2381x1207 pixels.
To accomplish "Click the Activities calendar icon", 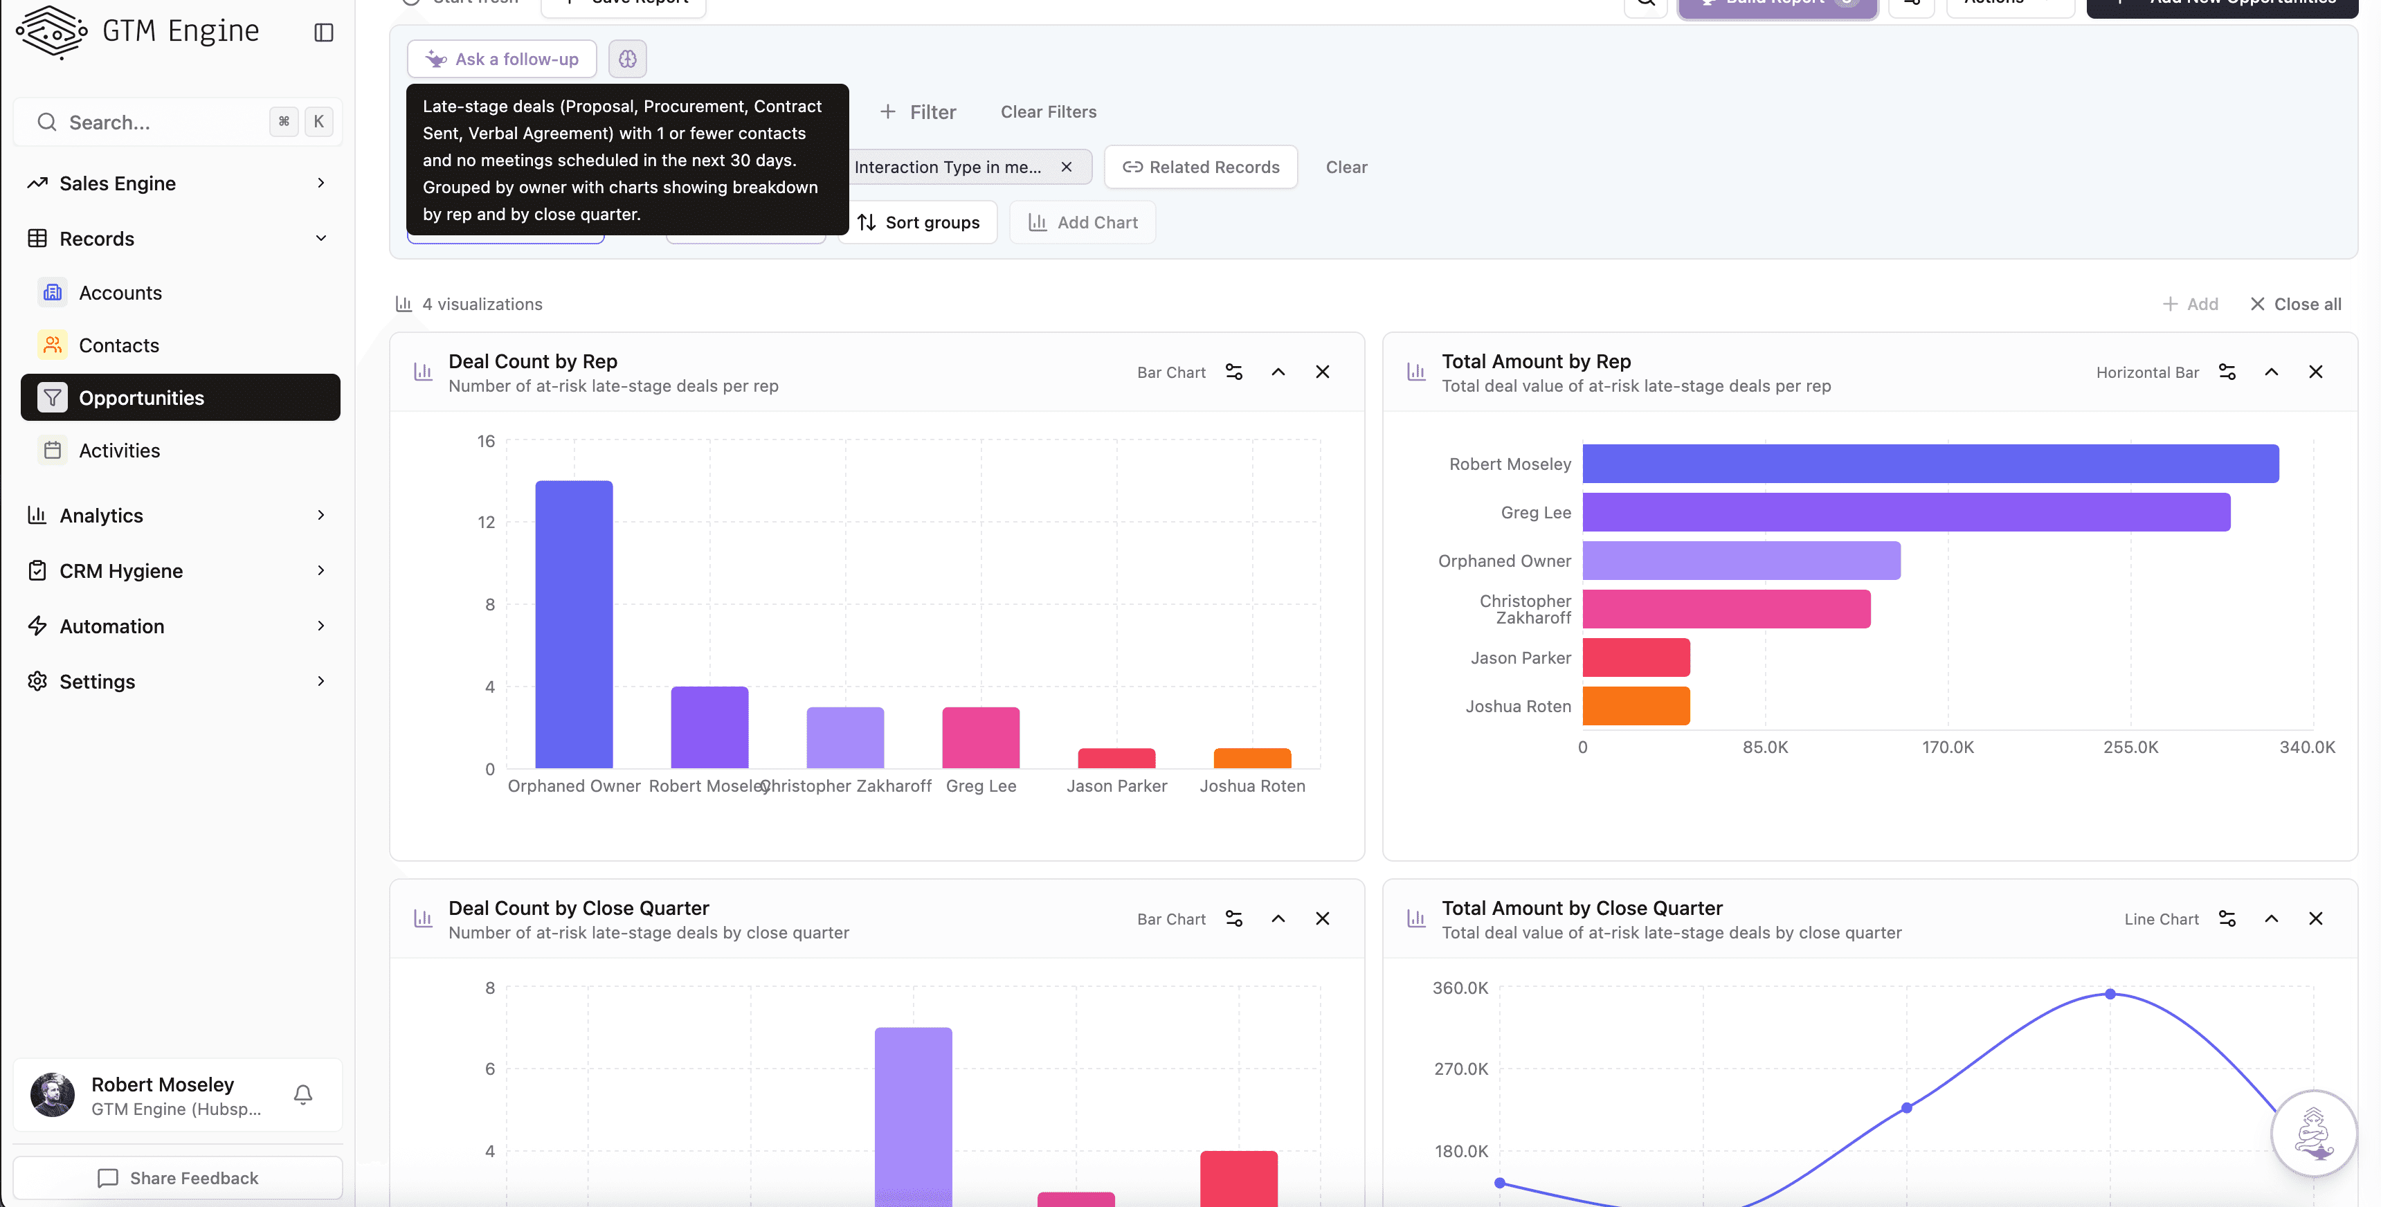I will coord(53,450).
